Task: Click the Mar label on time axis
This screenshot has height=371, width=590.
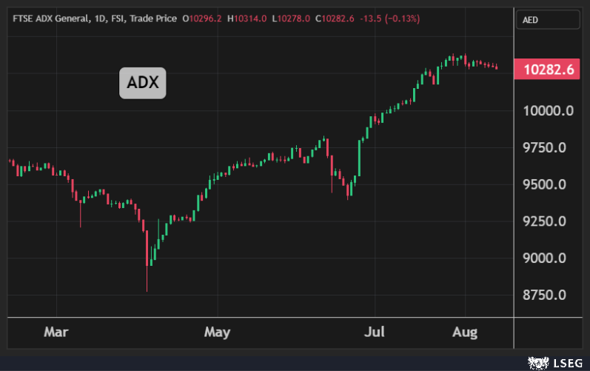Action: point(55,332)
